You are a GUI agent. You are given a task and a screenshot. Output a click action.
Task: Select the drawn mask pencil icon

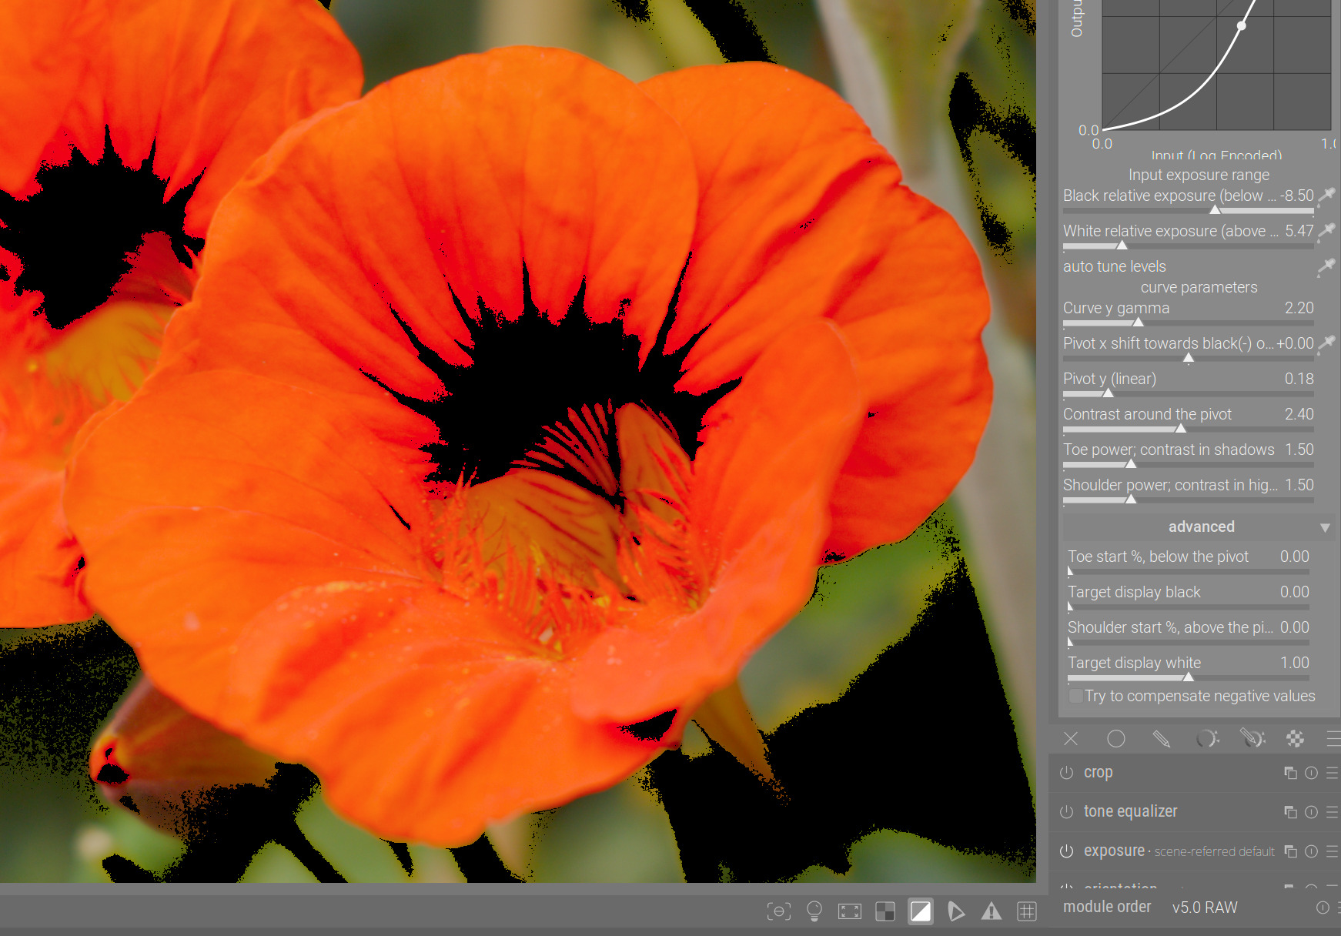(x=1161, y=739)
